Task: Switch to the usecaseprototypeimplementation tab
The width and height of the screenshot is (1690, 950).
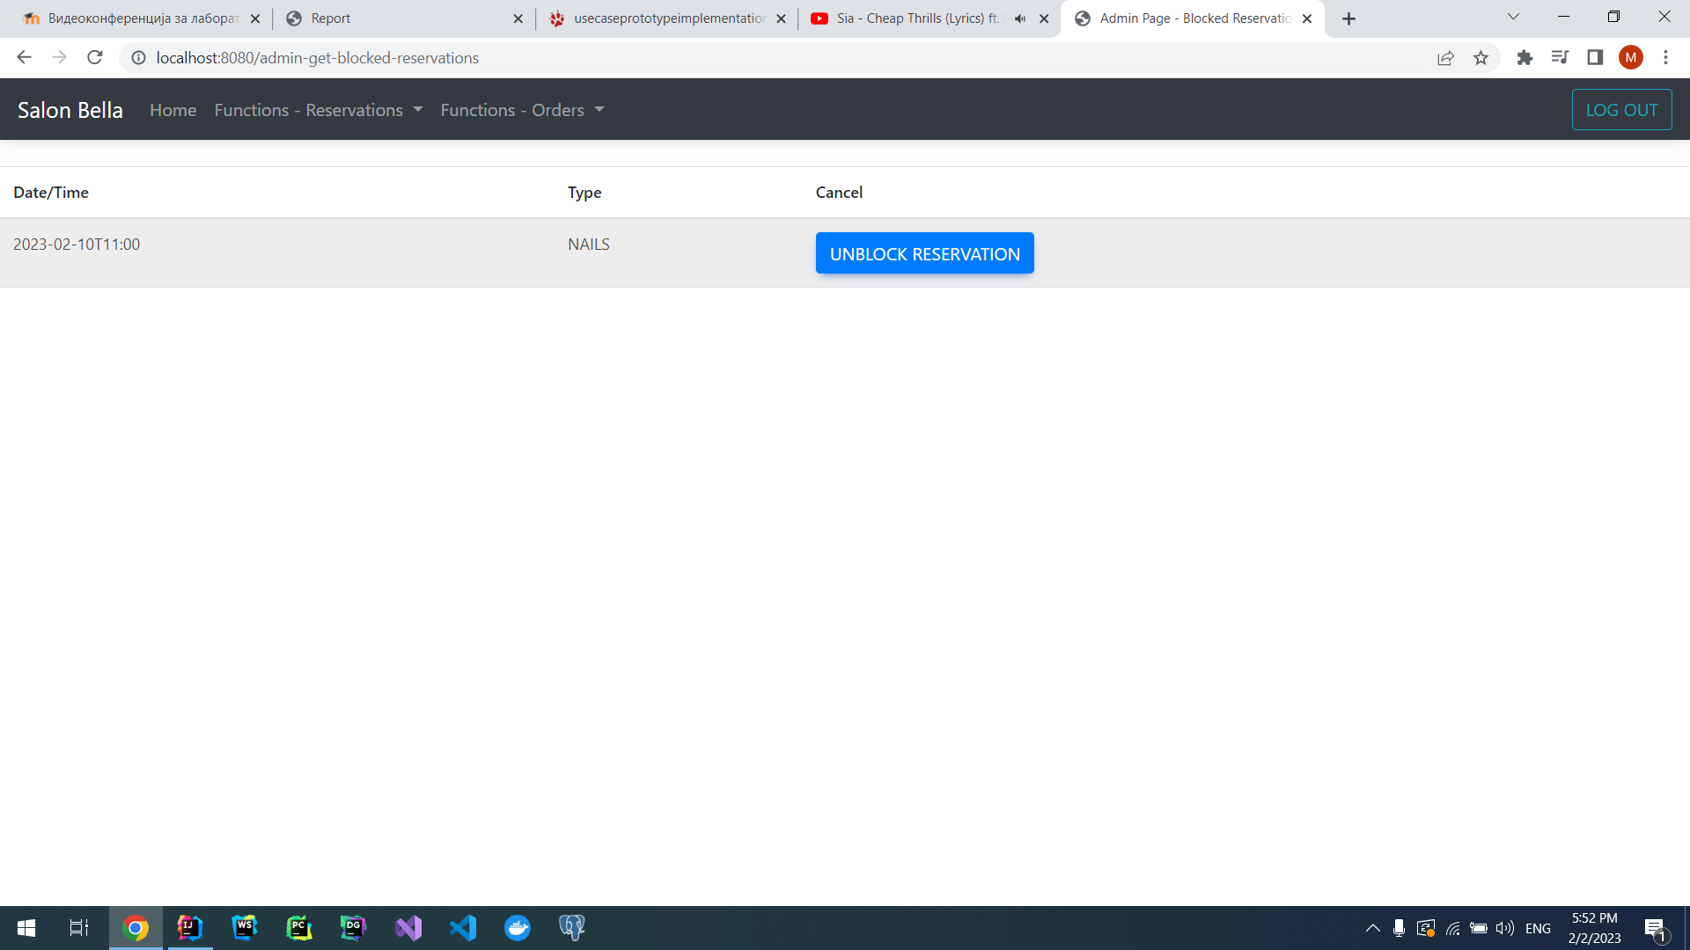Action: click(667, 18)
